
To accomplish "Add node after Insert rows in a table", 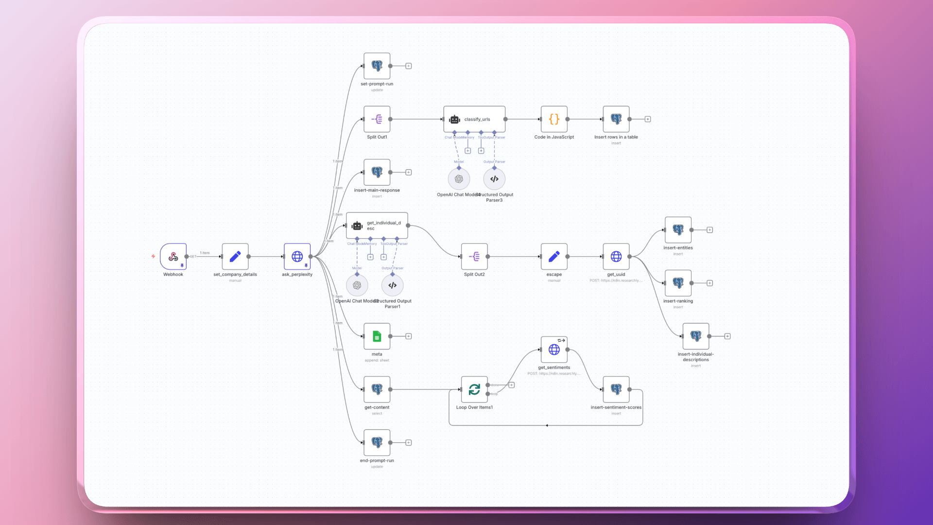I will [648, 119].
